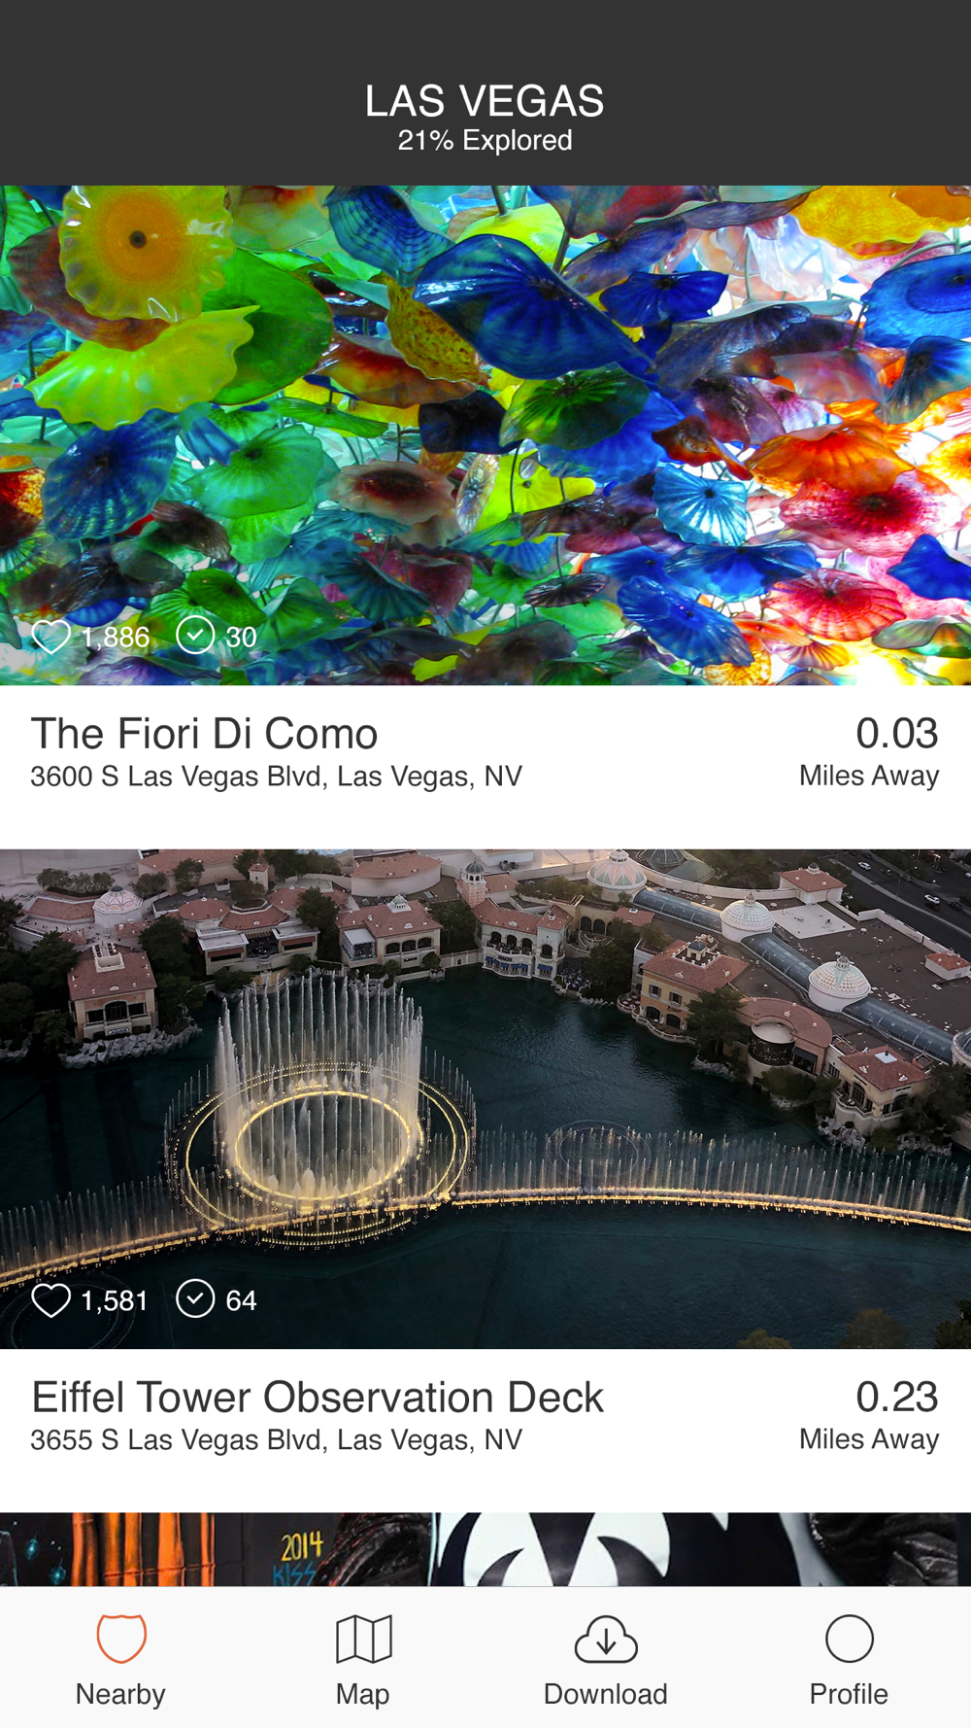The height and width of the screenshot is (1728, 971).
Task: Tap the 0.03 Miles Away distance
Action: click(x=869, y=751)
